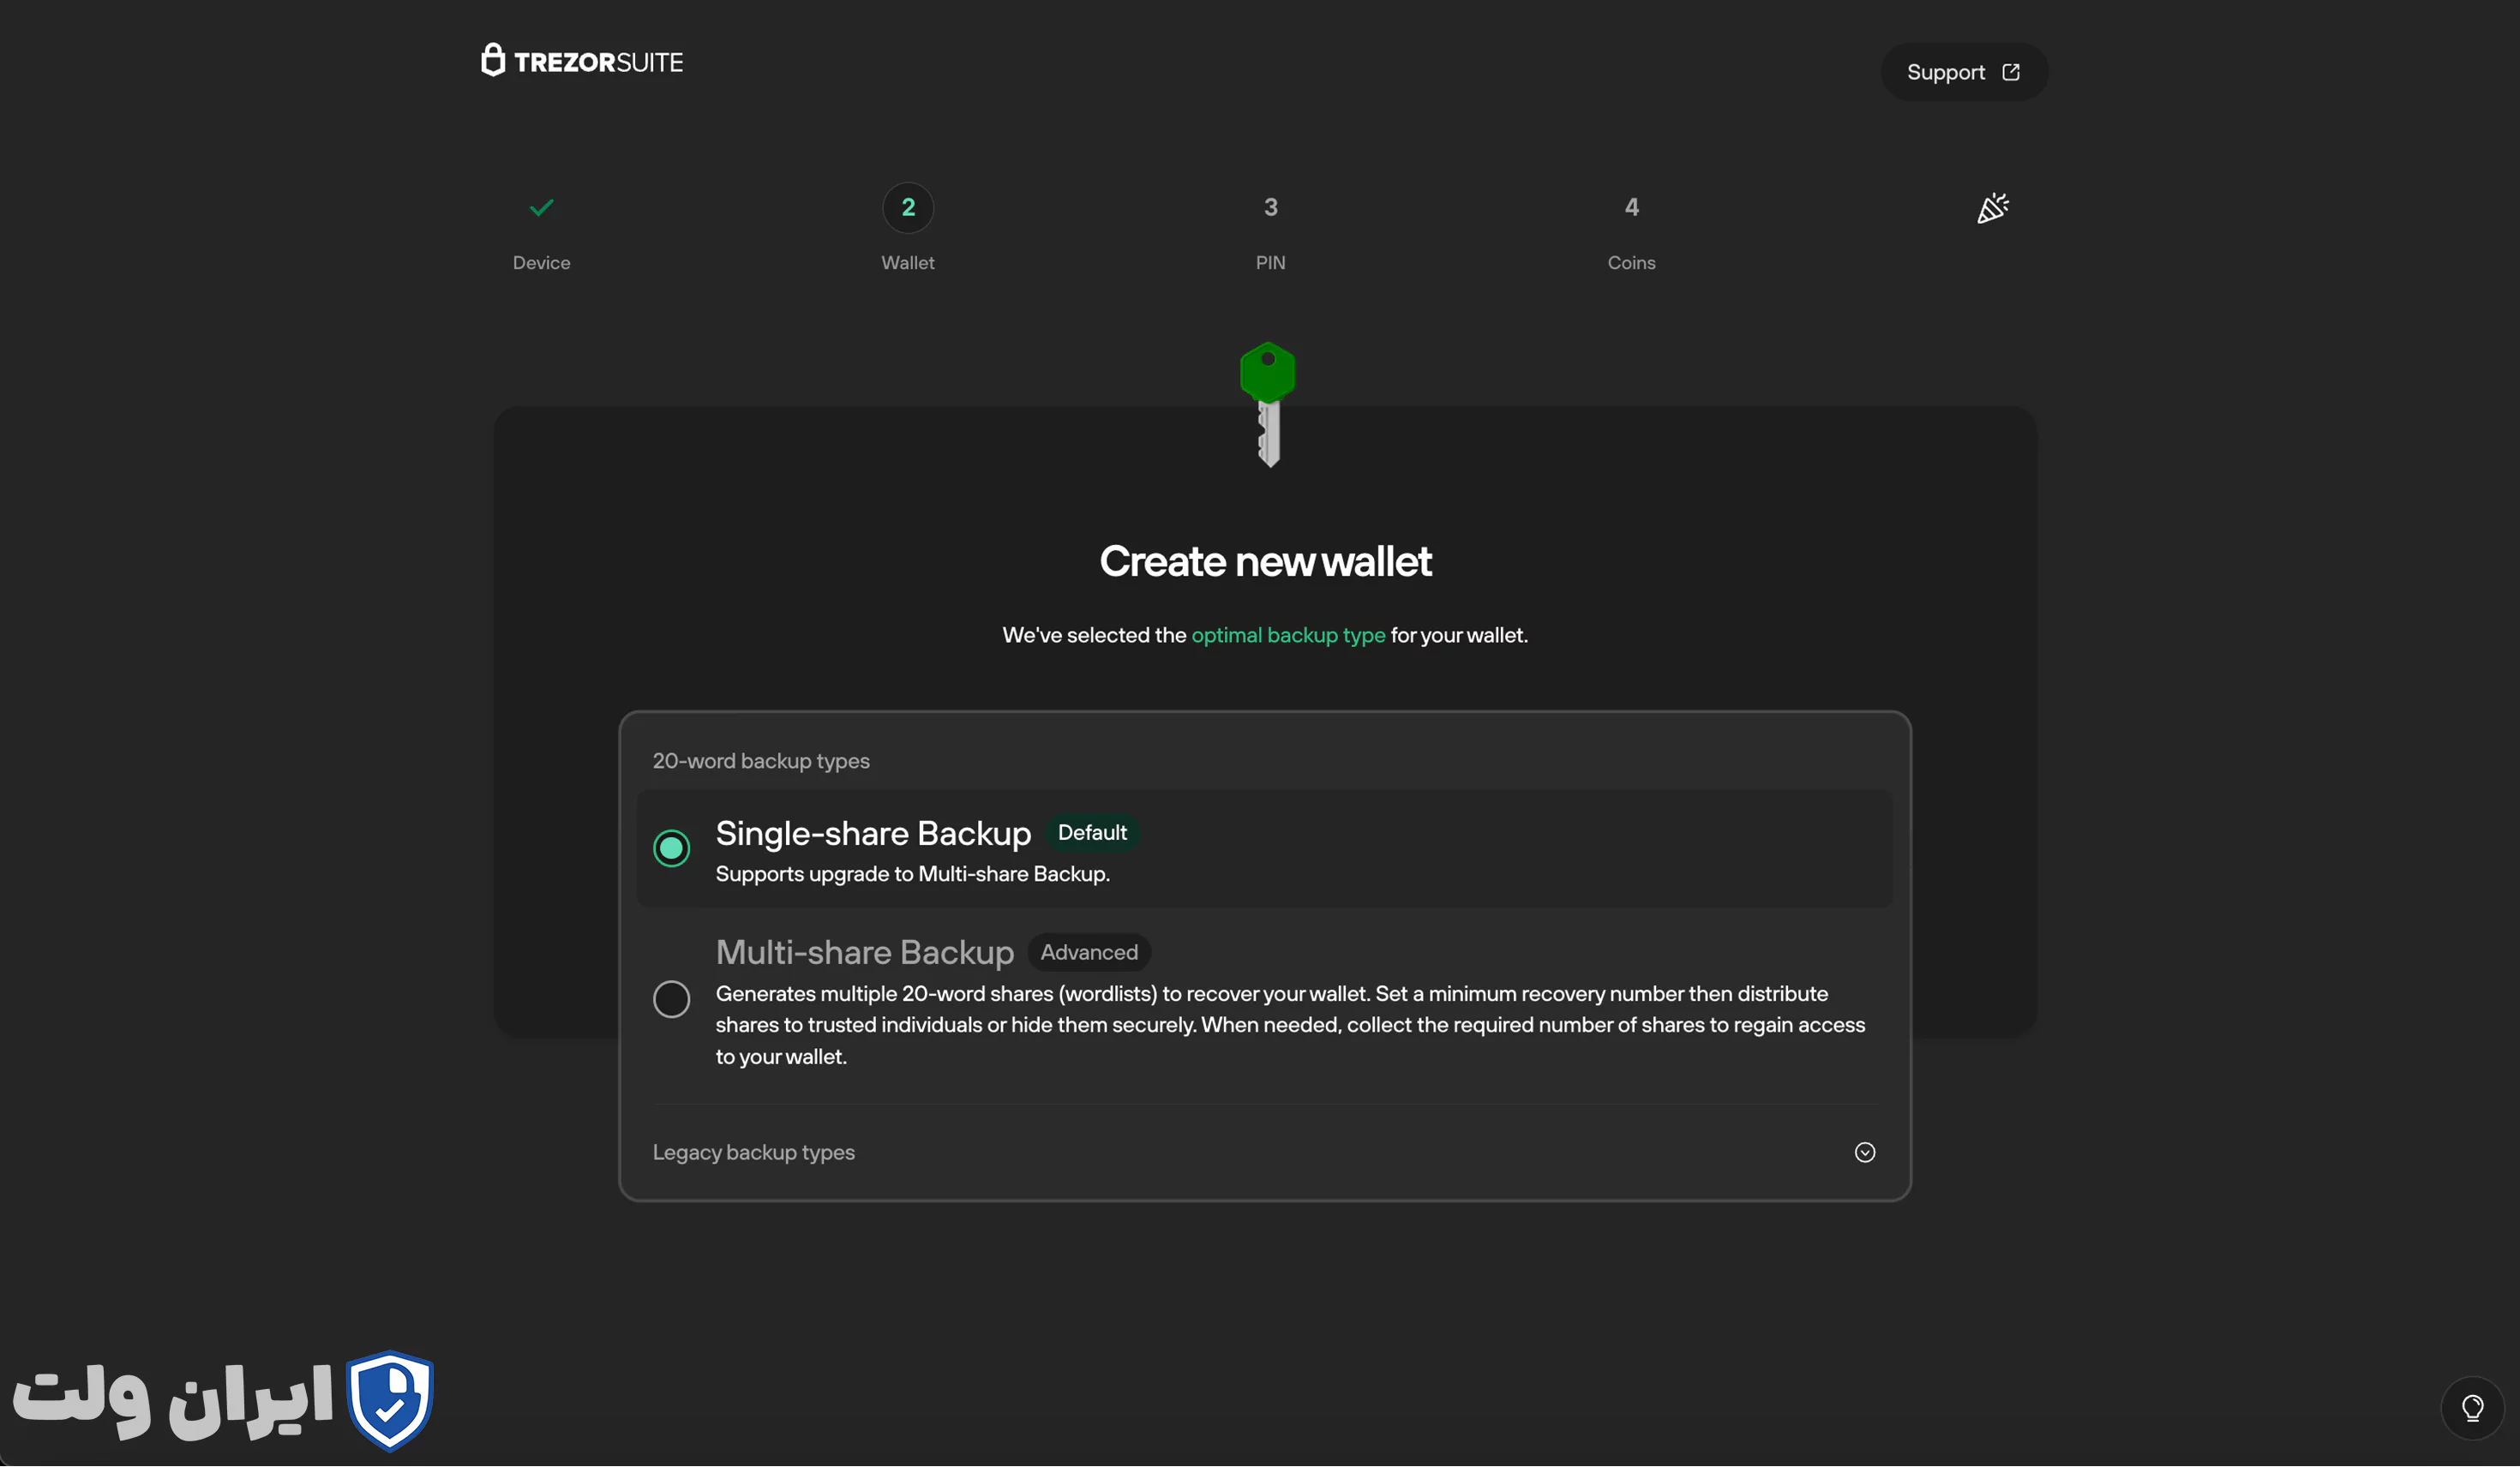This screenshot has width=2520, height=1467.
Task: Select the Multi-share Backup radio button
Action: pyautogui.click(x=672, y=998)
